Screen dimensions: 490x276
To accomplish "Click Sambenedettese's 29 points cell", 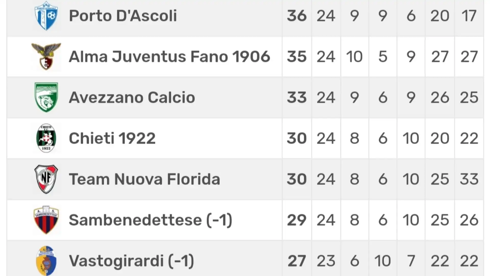I will coord(297,220).
